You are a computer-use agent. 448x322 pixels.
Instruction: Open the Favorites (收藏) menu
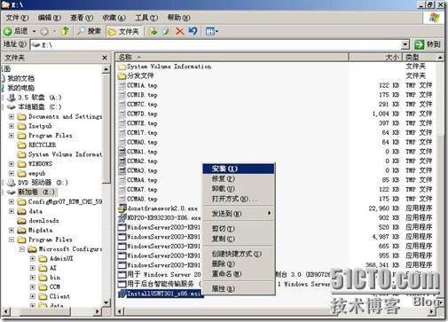click(x=114, y=18)
